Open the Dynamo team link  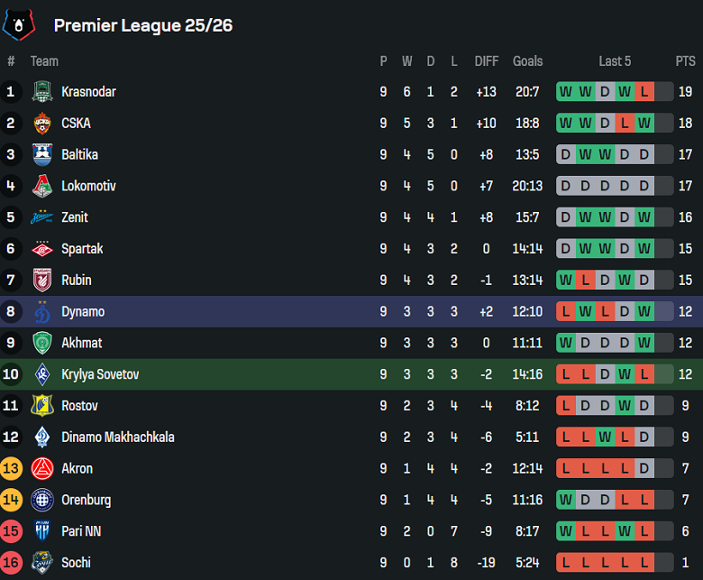click(83, 311)
